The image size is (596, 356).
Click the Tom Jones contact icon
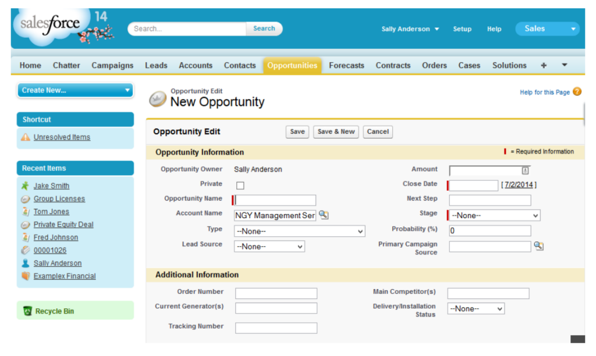(26, 212)
